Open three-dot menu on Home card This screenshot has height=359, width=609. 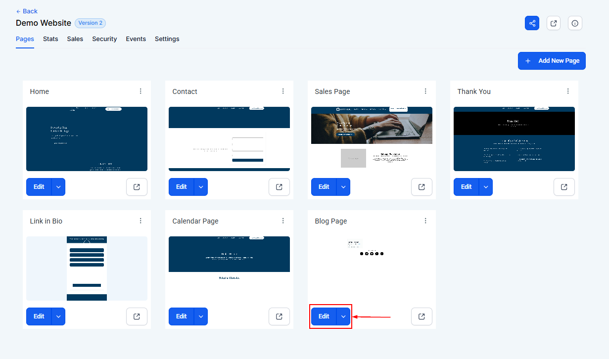[x=141, y=91]
